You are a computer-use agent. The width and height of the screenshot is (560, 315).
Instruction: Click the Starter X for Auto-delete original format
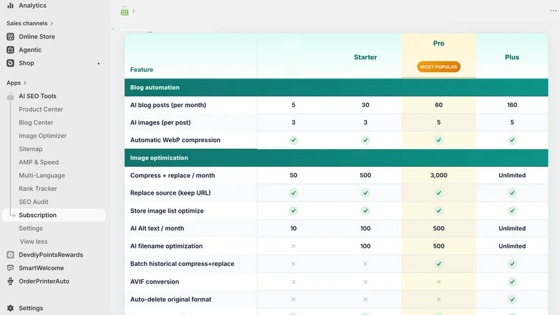click(x=365, y=300)
